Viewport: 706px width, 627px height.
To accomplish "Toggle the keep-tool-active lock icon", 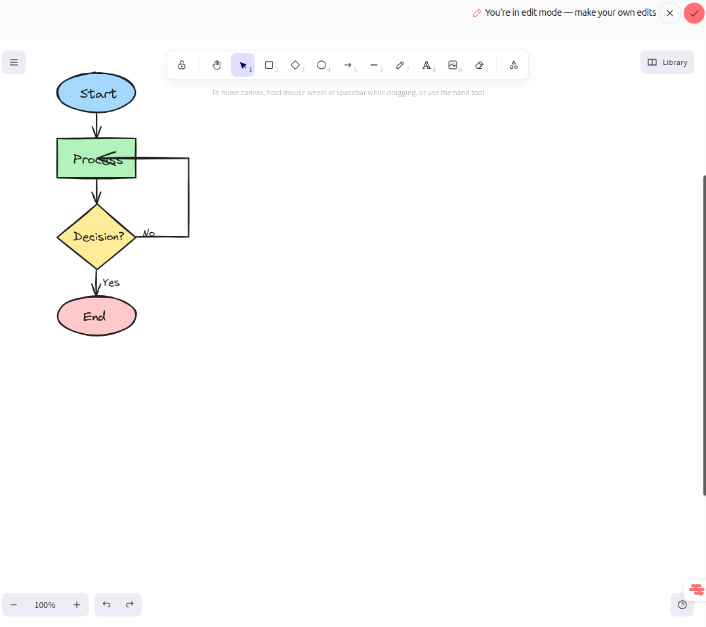I will point(182,66).
